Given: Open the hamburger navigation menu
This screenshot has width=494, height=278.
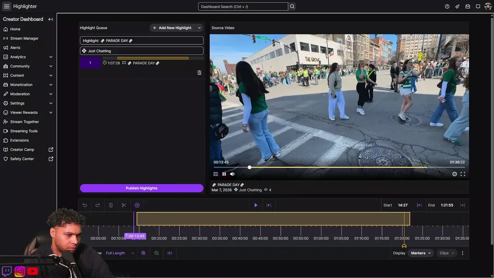Looking at the screenshot, I should pyautogui.click(x=7, y=6).
